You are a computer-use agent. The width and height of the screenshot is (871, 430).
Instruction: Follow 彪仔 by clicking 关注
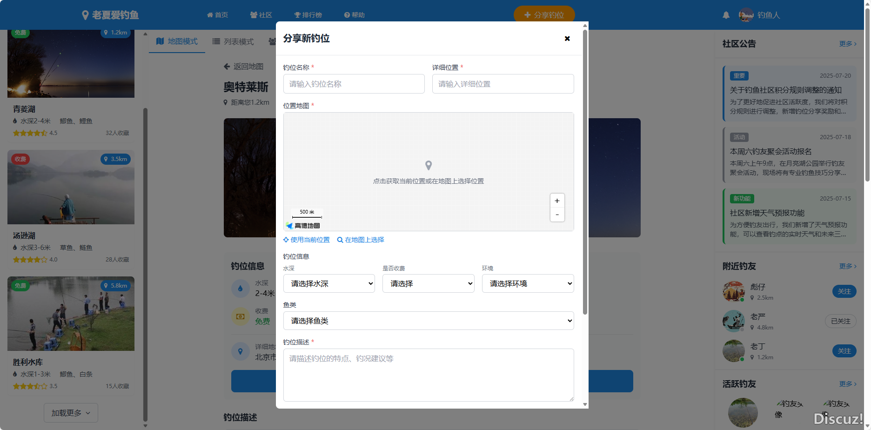844,291
